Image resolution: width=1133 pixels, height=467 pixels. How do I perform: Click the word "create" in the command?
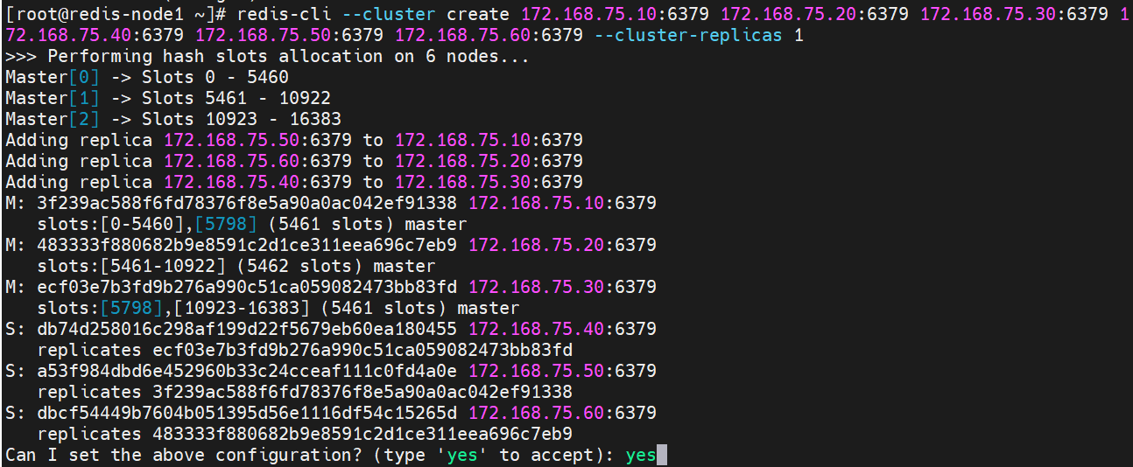click(x=477, y=14)
